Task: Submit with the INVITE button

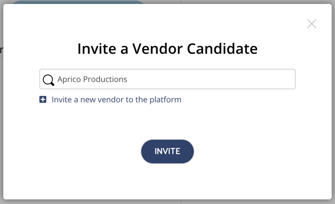Action: [167, 151]
